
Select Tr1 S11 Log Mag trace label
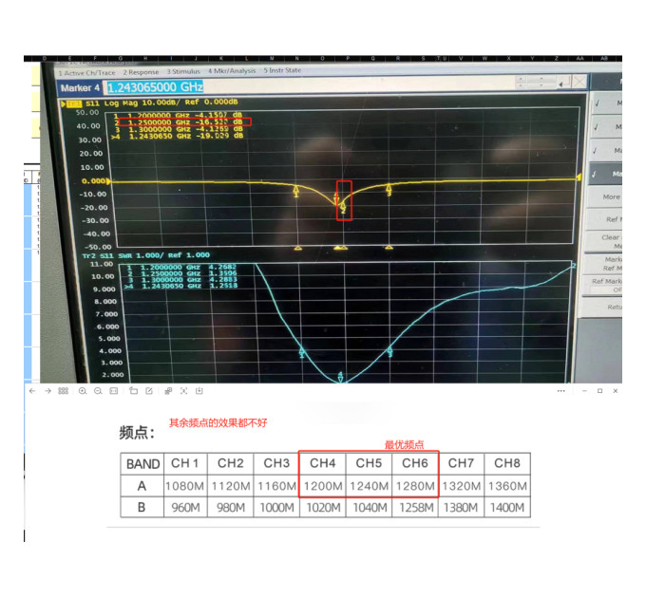click(x=152, y=103)
